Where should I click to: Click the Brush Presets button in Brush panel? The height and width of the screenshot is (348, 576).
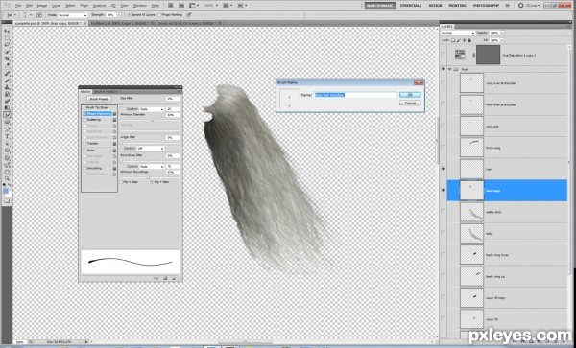(x=99, y=99)
